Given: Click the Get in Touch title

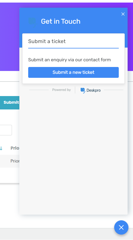Looking at the screenshot, I should coord(61,21).
